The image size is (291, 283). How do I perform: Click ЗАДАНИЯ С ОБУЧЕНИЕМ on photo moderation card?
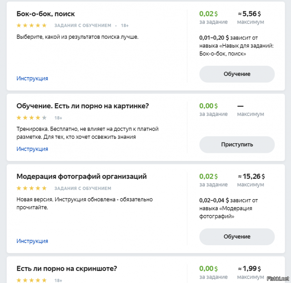tap(83, 188)
